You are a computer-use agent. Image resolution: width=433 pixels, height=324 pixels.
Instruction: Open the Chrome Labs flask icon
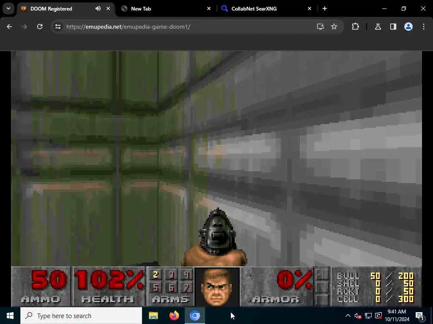(x=378, y=27)
